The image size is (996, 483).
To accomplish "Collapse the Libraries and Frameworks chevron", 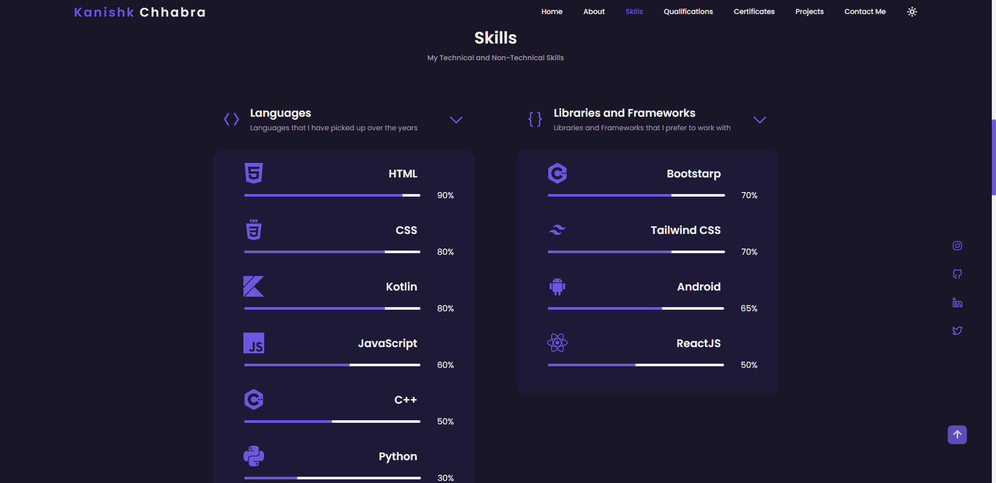I will 760,120.
